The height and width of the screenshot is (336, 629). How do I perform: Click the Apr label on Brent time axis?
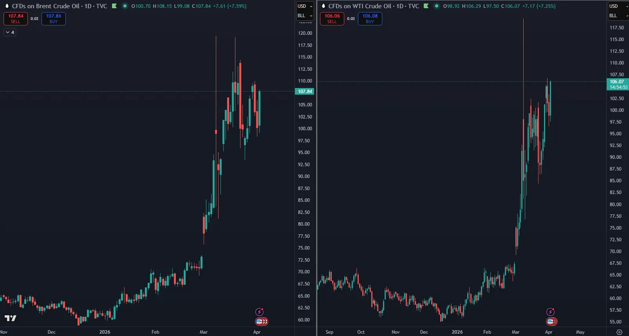pos(257,332)
